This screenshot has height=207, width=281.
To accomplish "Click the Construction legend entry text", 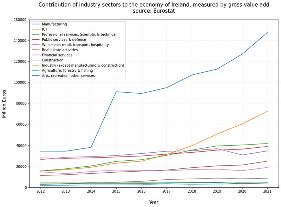I will (x=52, y=60).
